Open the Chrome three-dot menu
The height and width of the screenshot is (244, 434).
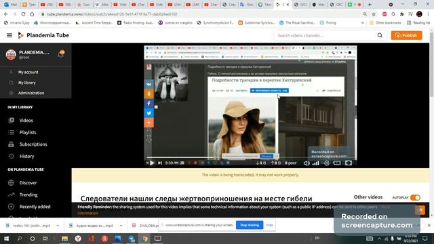[x=429, y=14]
